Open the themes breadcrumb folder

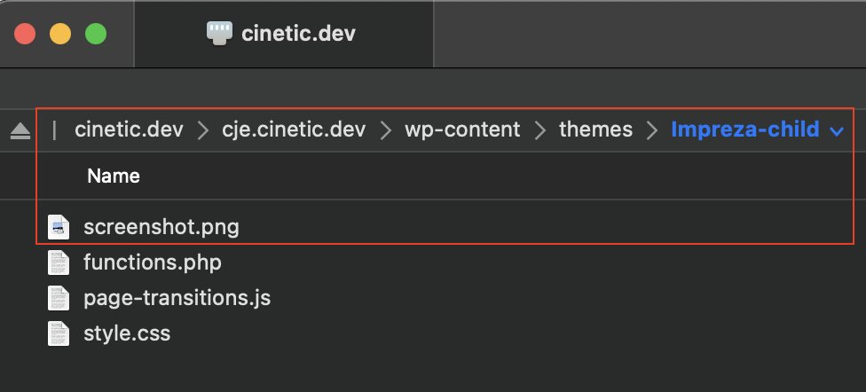(x=595, y=130)
